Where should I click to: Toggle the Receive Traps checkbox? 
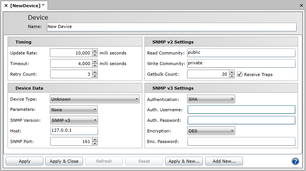coord(239,74)
